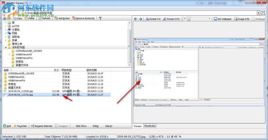Switch to the Preview tab

pos(138,126)
